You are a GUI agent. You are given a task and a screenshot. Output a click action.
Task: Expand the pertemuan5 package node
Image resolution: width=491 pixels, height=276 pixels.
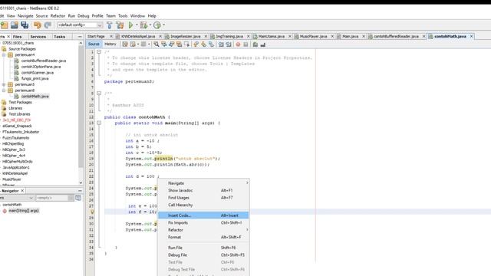[4, 84]
